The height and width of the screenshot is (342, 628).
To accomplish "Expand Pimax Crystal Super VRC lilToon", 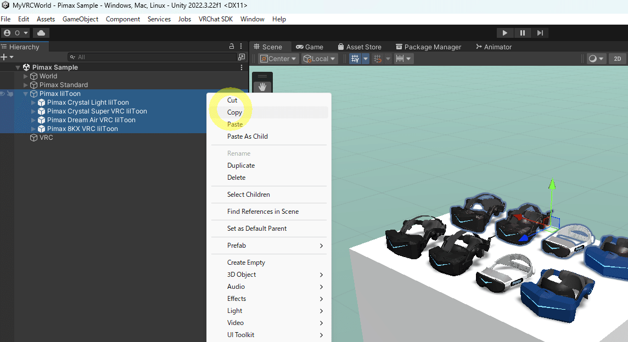I will tap(33, 111).
